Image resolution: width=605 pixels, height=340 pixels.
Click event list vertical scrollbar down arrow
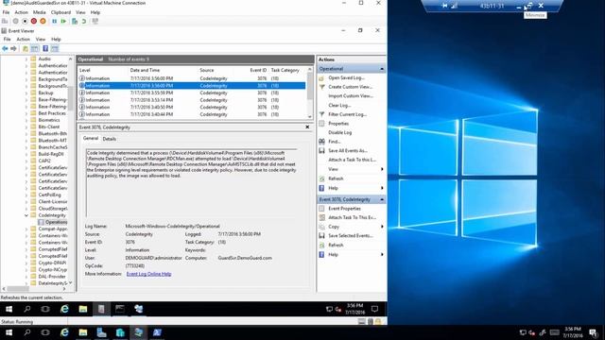point(310,116)
